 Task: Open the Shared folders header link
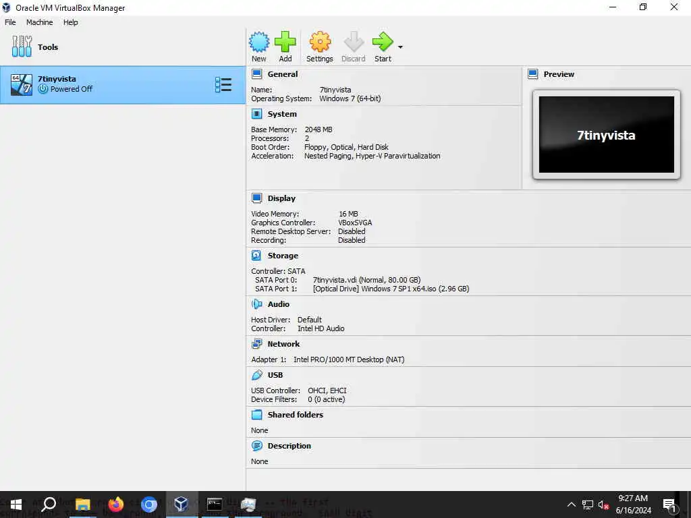click(296, 415)
